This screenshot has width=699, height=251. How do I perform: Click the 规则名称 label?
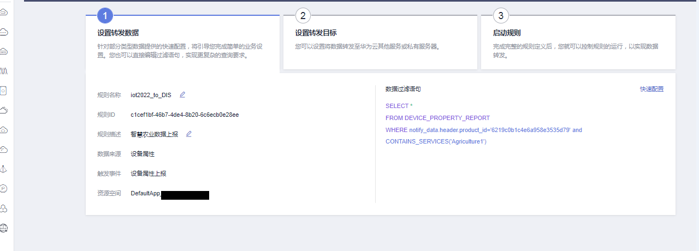[109, 95]
